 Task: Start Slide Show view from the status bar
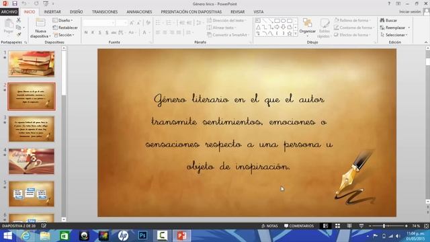point(361,226)
